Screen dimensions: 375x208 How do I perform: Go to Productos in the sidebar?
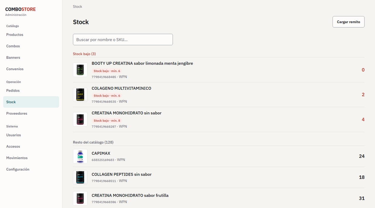pyautogui.click(x=31, y=35)
